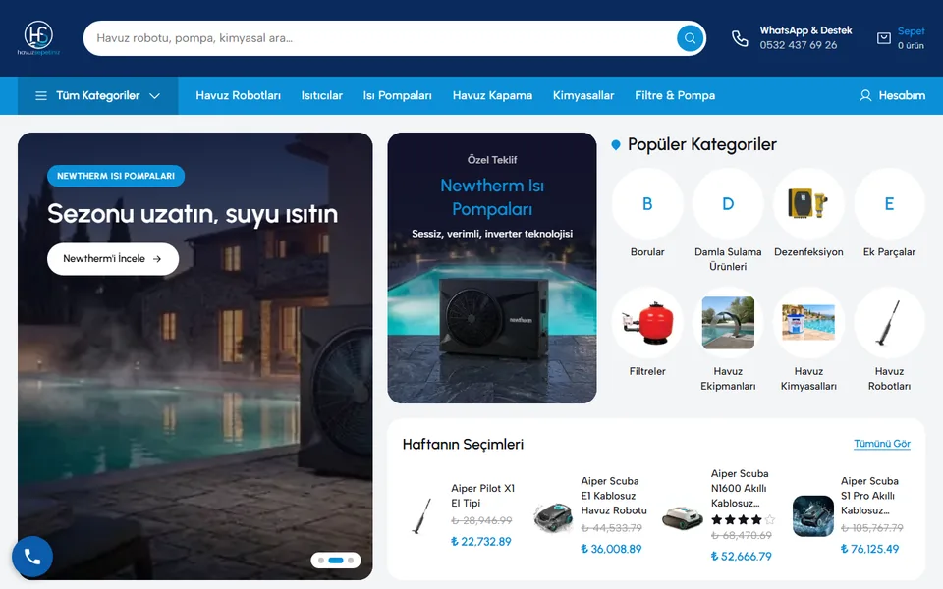Click the user account icon

coord(865,95)
